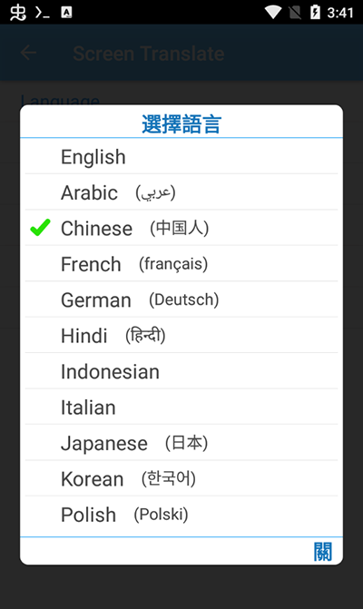The width and height of the screenshot is (363, 609).
Task: Choose Indonesian language option
Action: click(181, 371)
